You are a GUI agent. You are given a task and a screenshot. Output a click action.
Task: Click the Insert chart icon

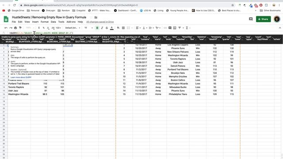pos(175,28)
